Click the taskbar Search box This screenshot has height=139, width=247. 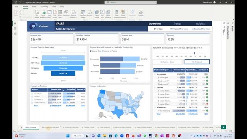pos(78,136)
